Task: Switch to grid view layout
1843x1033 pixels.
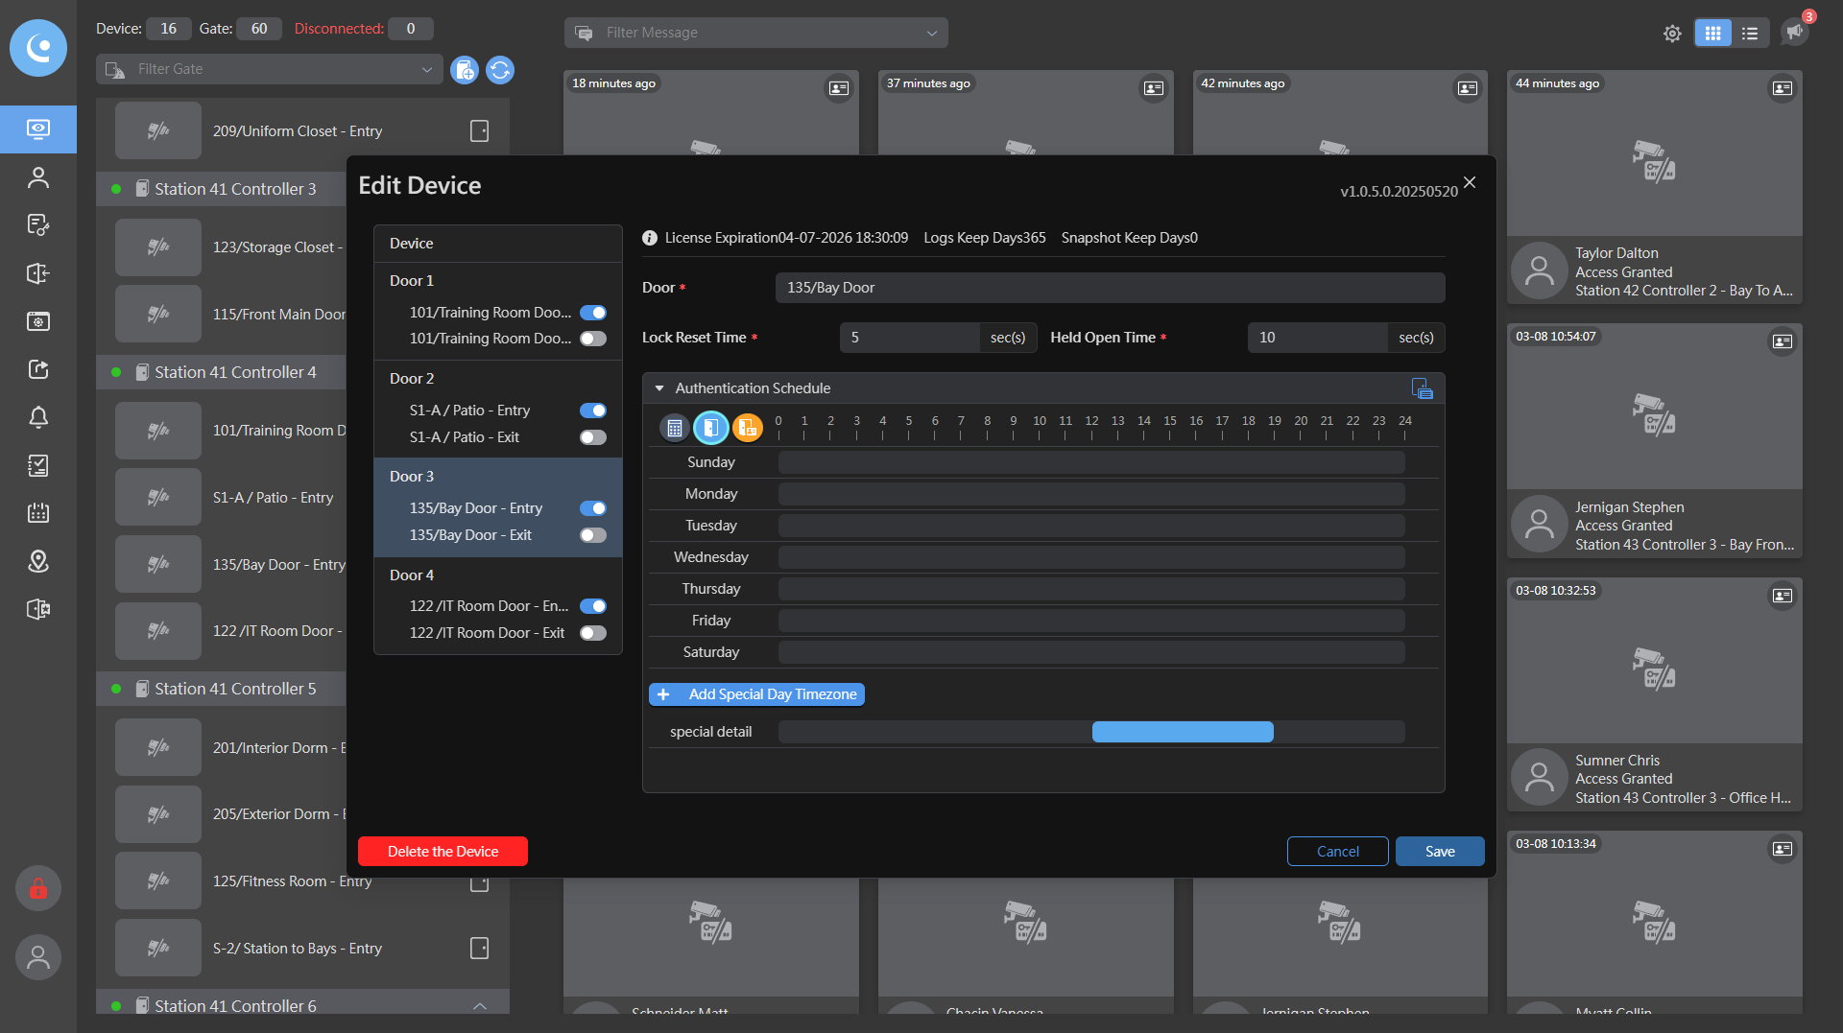Action: click(x=1712, y=34)
